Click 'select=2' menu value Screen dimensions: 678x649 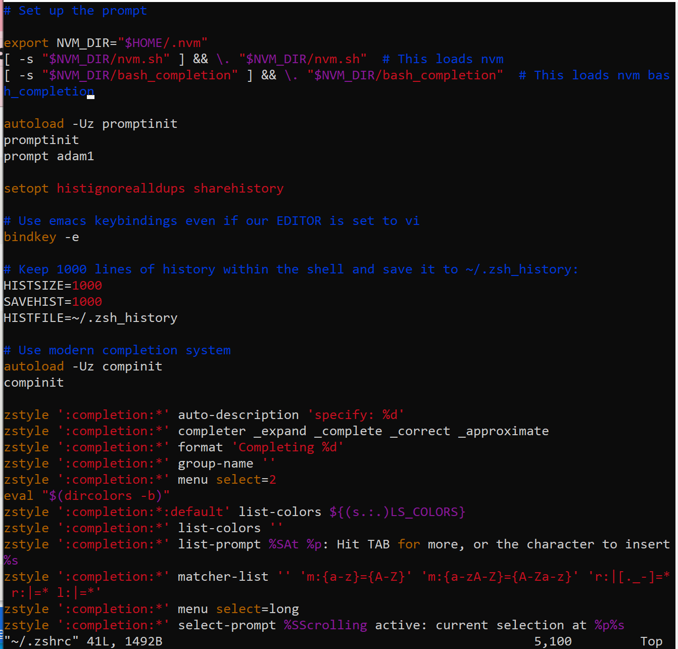click(246, 480)
